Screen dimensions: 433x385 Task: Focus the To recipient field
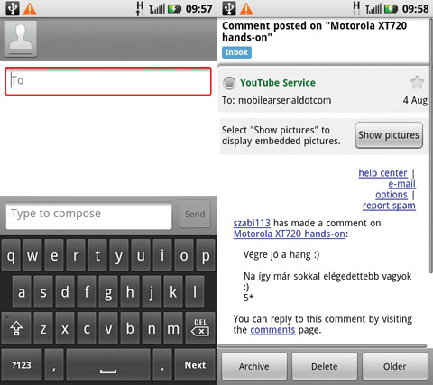pyautogui.click(x=108, y=81)
